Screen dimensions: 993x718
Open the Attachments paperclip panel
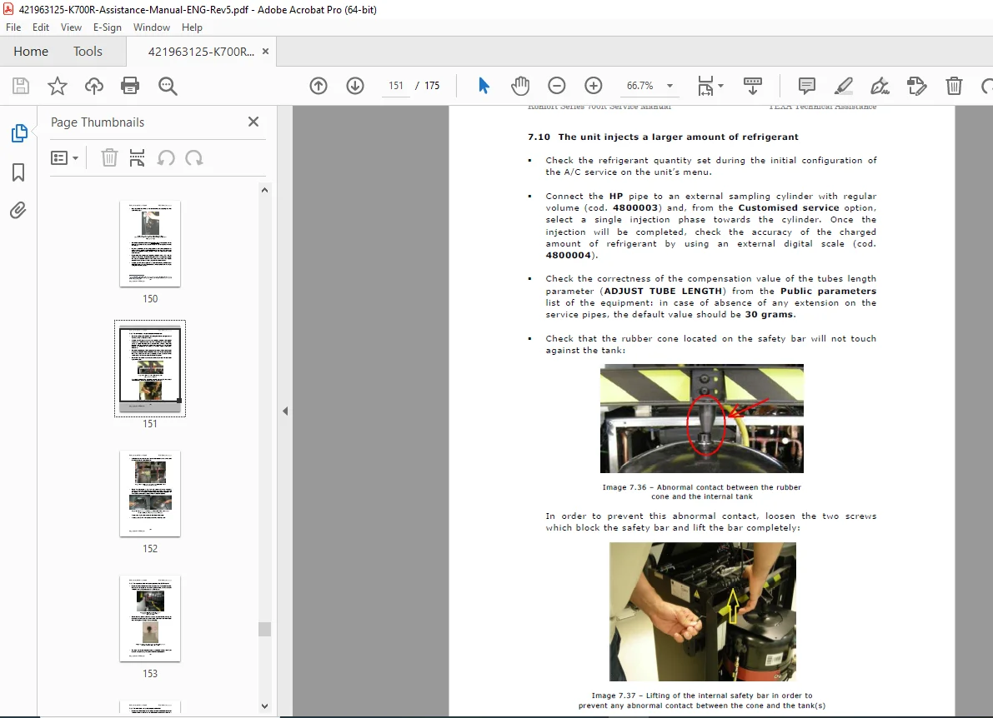18,210
